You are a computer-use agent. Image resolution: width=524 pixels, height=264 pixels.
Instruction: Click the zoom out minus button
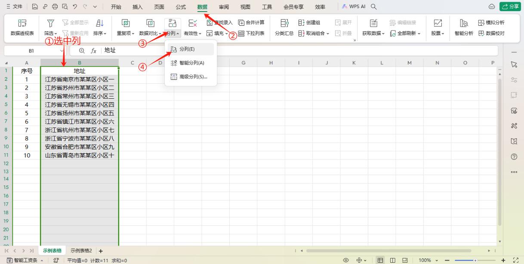[447, 260]
